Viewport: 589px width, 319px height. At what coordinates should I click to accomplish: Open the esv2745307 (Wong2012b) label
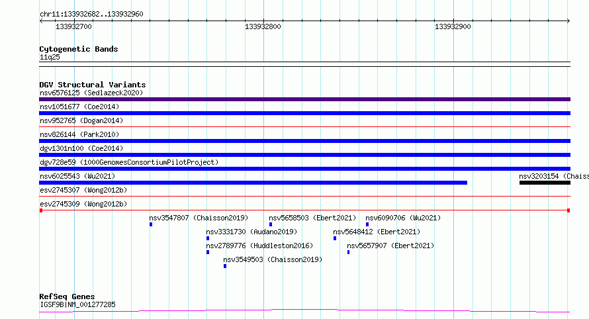click(83, 190)
